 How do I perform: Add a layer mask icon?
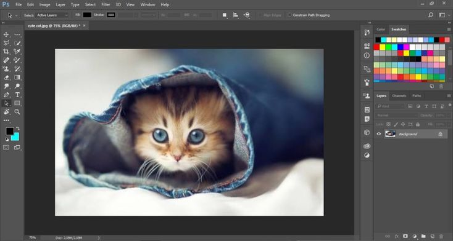tap(405, 236)
